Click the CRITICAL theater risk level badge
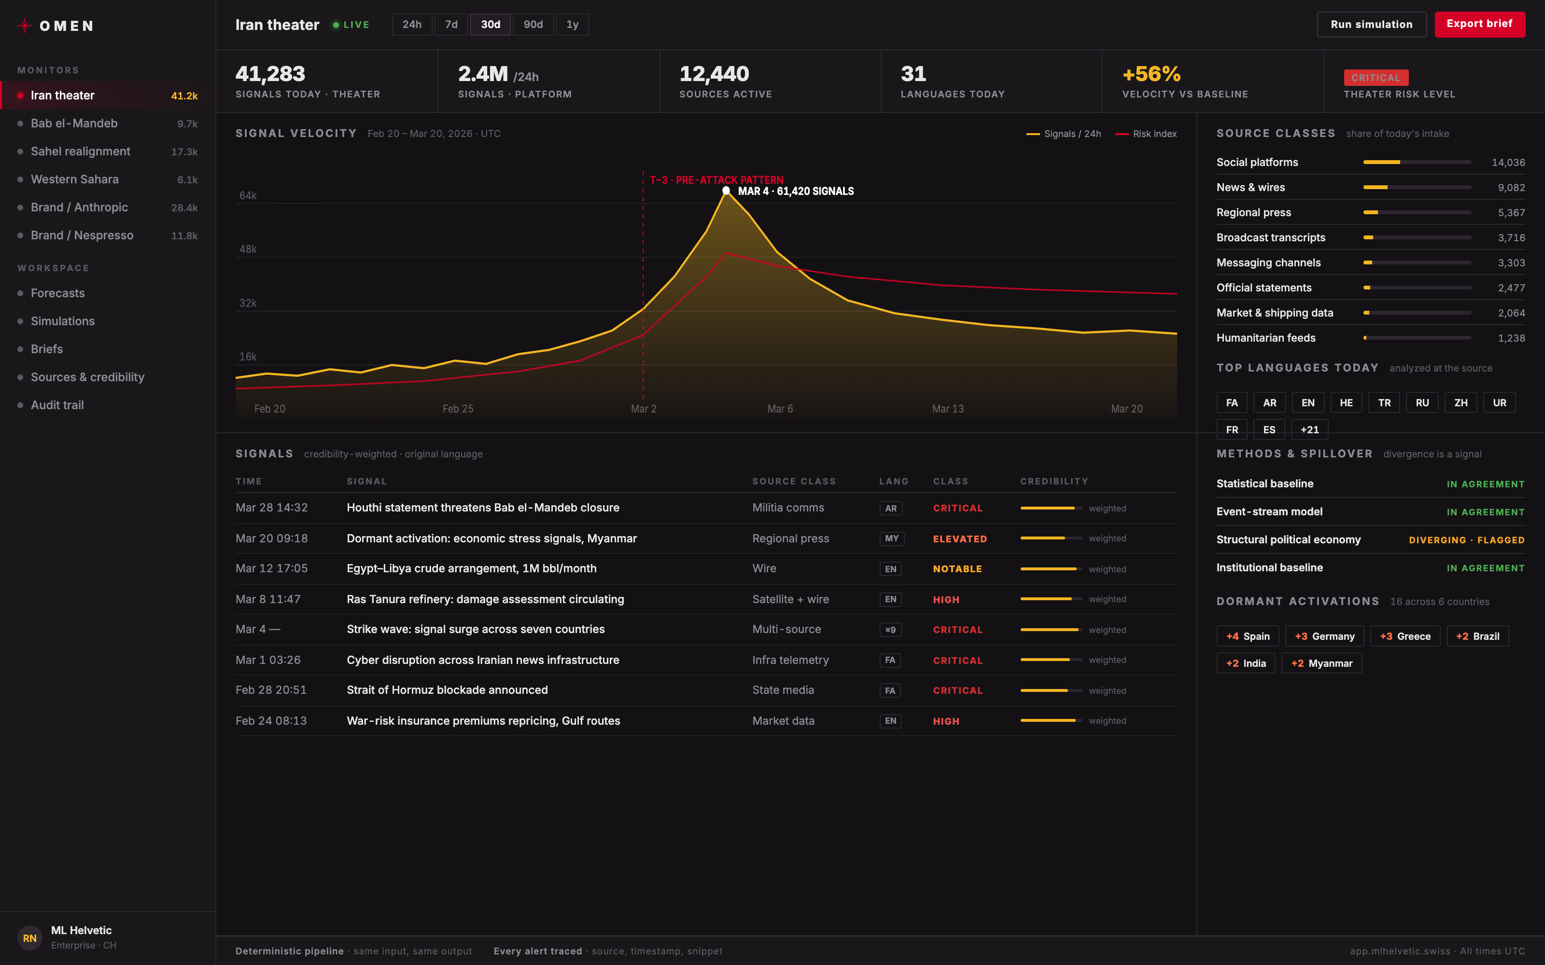 point(1376,77)
